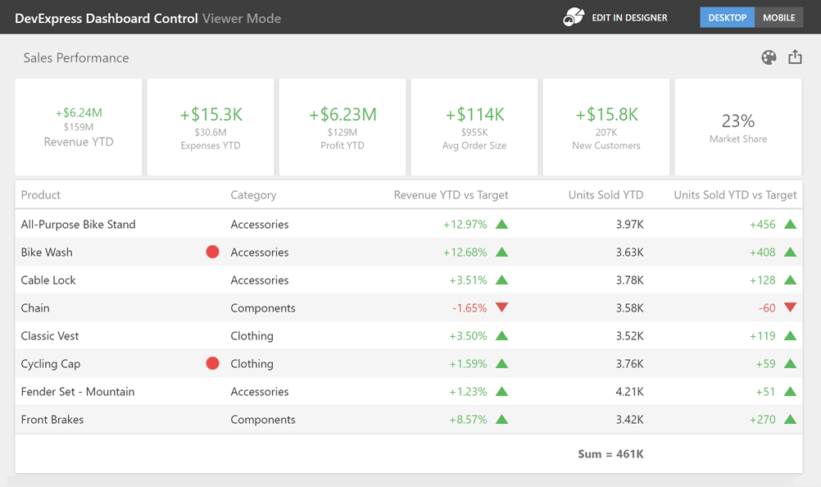This screenshot has height=487, width=821.
Task: Click green up arrow for Front Brakes units
Action: tap(790, 420)
